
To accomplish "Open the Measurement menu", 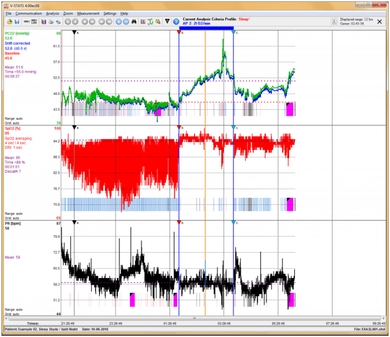I will coord(88,13).
